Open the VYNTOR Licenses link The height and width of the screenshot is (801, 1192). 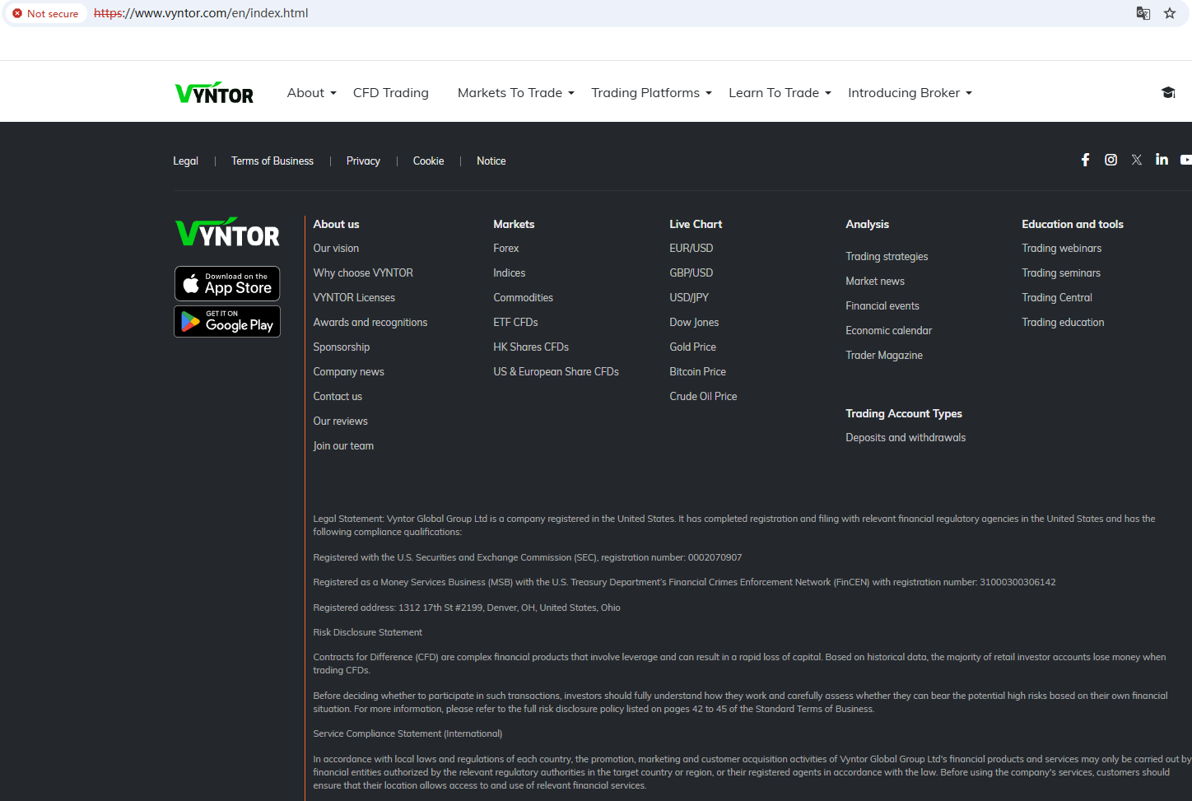[x=354, y=298]
